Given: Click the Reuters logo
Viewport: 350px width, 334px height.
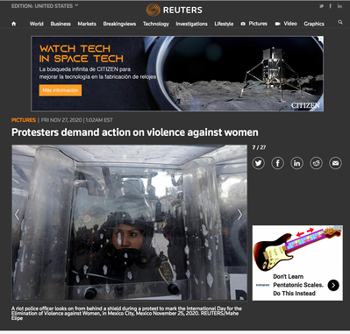Looking at the screenshot, I should pos(175,11).
